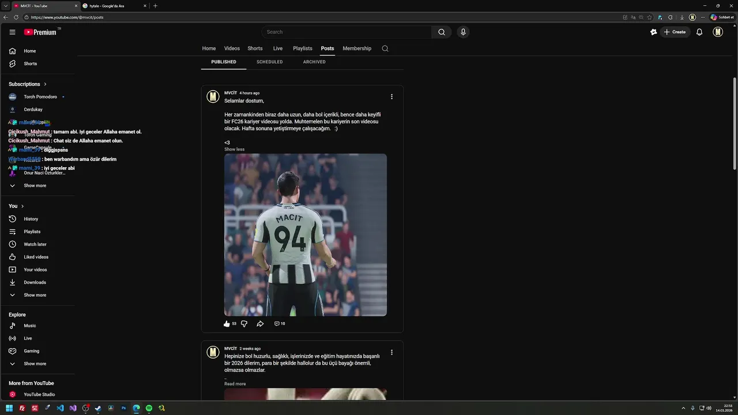The height and width of the screenshot is (415, 738).
Task: Open the channel search icon next to Membership
Action: (385, 48)
